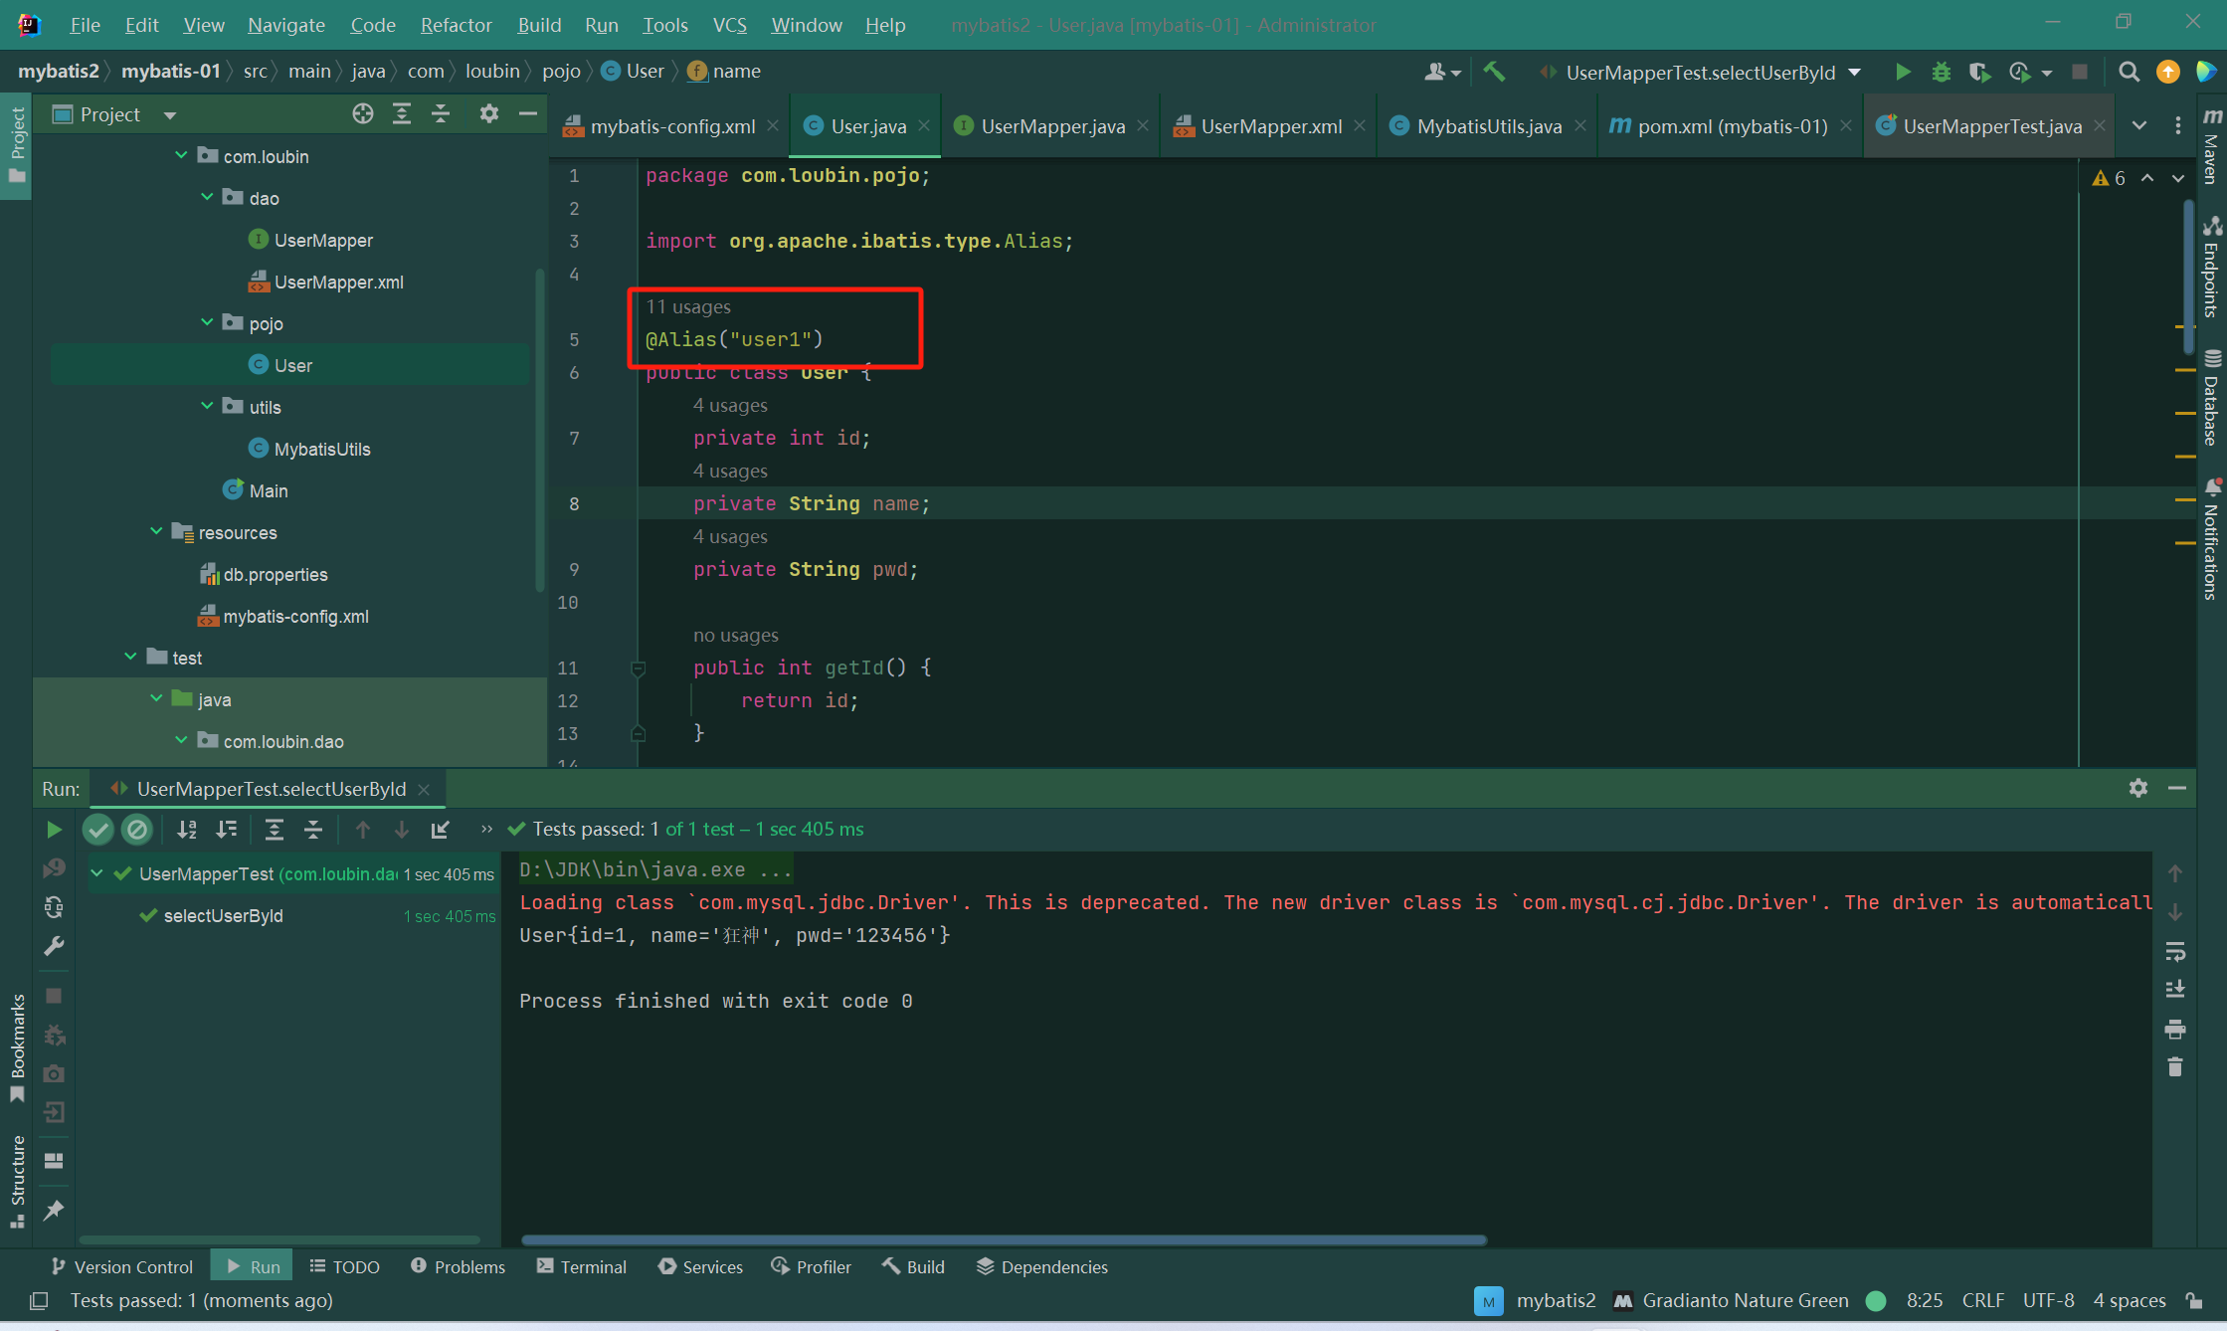This screenshot has height=1331, width=2227.
Task: Start the Debug bug icon
Action: coord(1941,72)
